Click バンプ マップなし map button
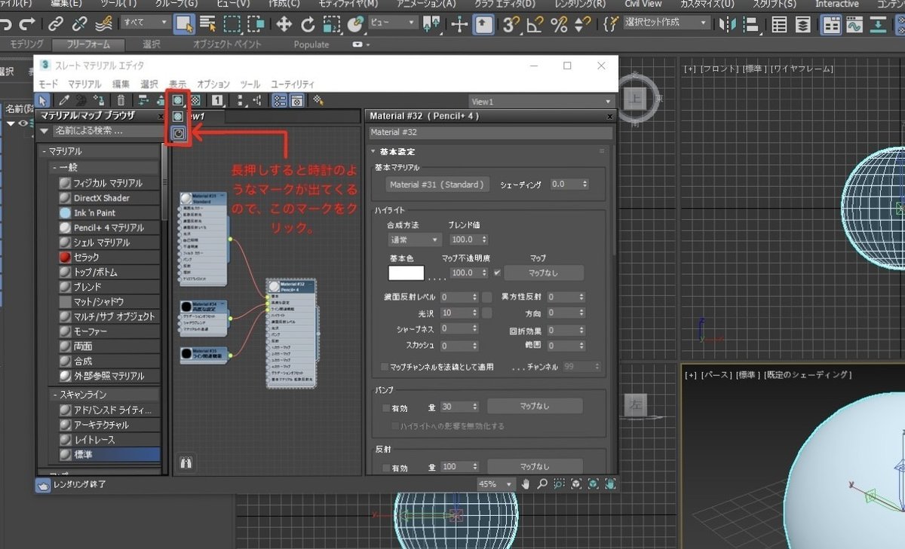Viewport: 905px width, 549px height. pos(535,407)
